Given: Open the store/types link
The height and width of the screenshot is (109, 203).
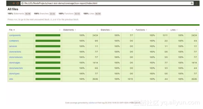Looking at the screenshot, I should point(14,73).
